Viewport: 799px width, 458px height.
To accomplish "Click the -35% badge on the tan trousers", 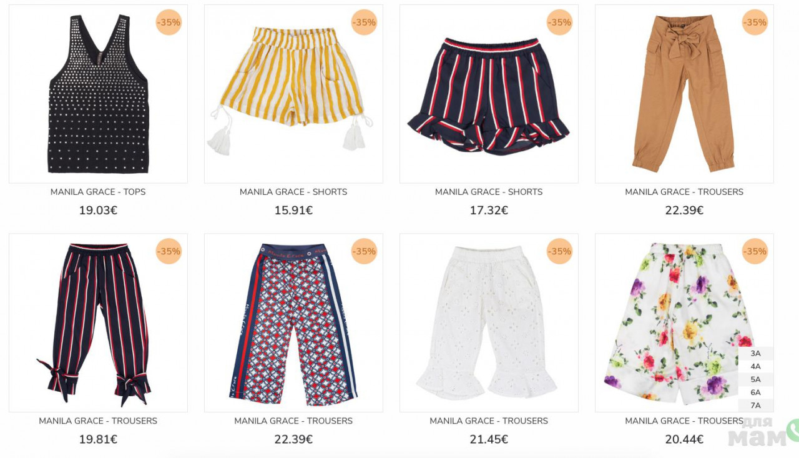I will [x=755, y=22].
